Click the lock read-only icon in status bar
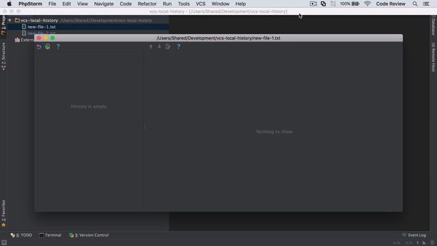Image resolution: width=437 pixels, height=246 pixels. pos(424,243)
